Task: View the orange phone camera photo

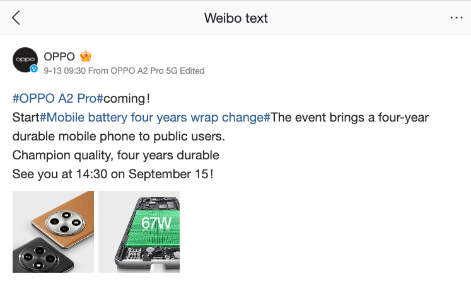Action: pyautogui.click(x=53, y=232)
